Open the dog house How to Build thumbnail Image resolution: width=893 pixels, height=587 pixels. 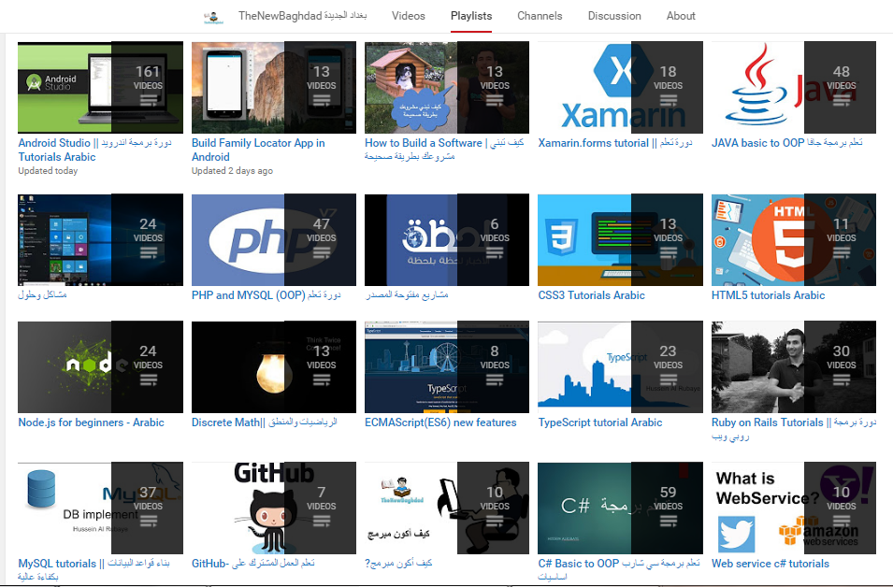(x=447, y=87)
